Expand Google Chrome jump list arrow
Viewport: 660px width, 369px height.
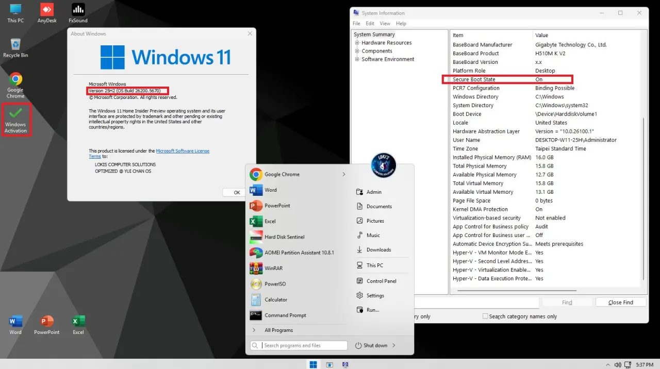[x=344, y=174]
